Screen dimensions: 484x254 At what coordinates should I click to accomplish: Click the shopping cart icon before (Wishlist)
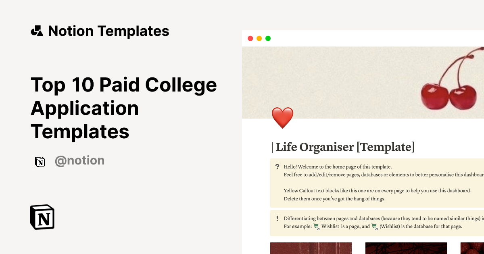click(x=375, y=227)
